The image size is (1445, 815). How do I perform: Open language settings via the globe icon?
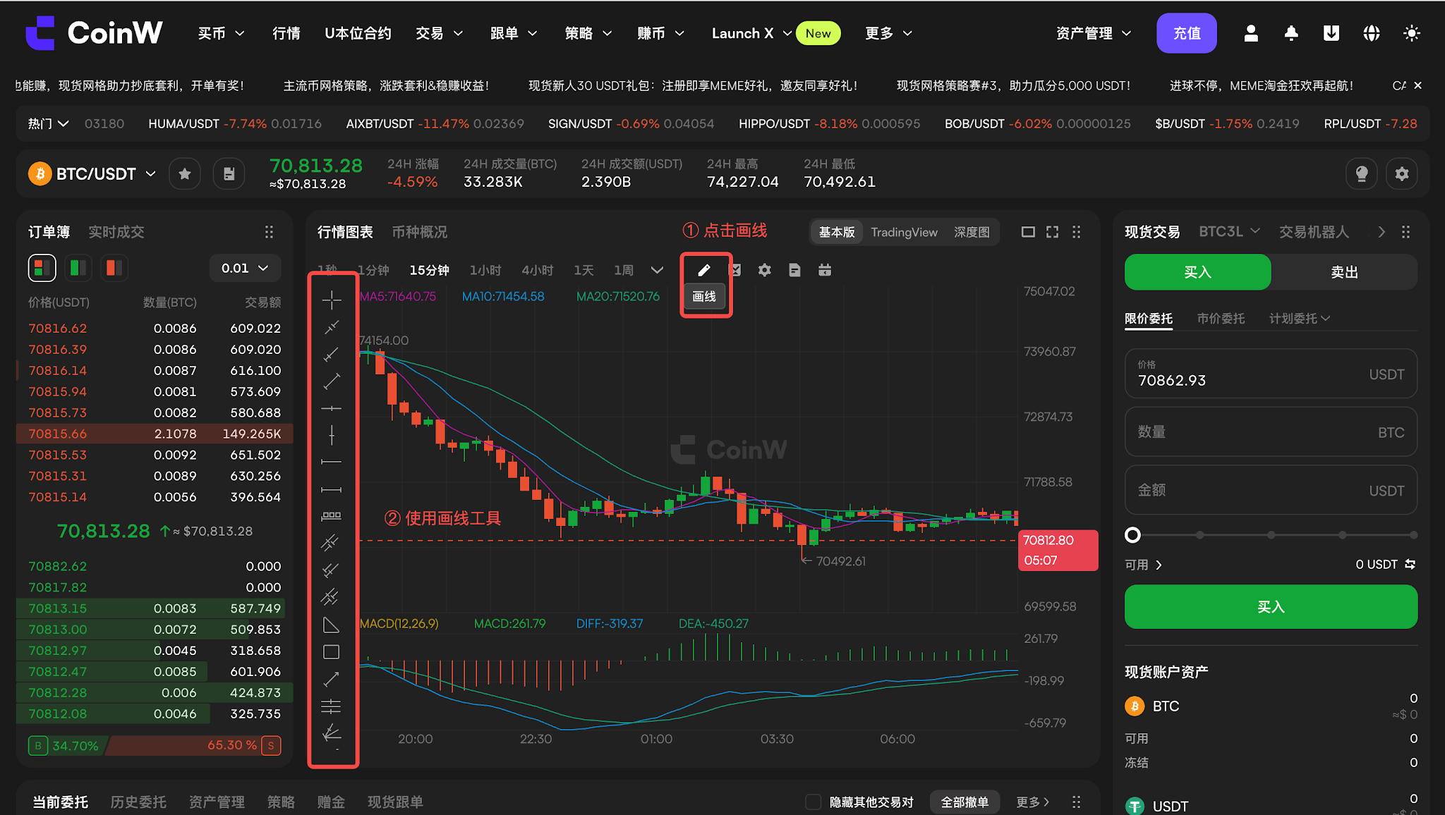pos(1372,33)
